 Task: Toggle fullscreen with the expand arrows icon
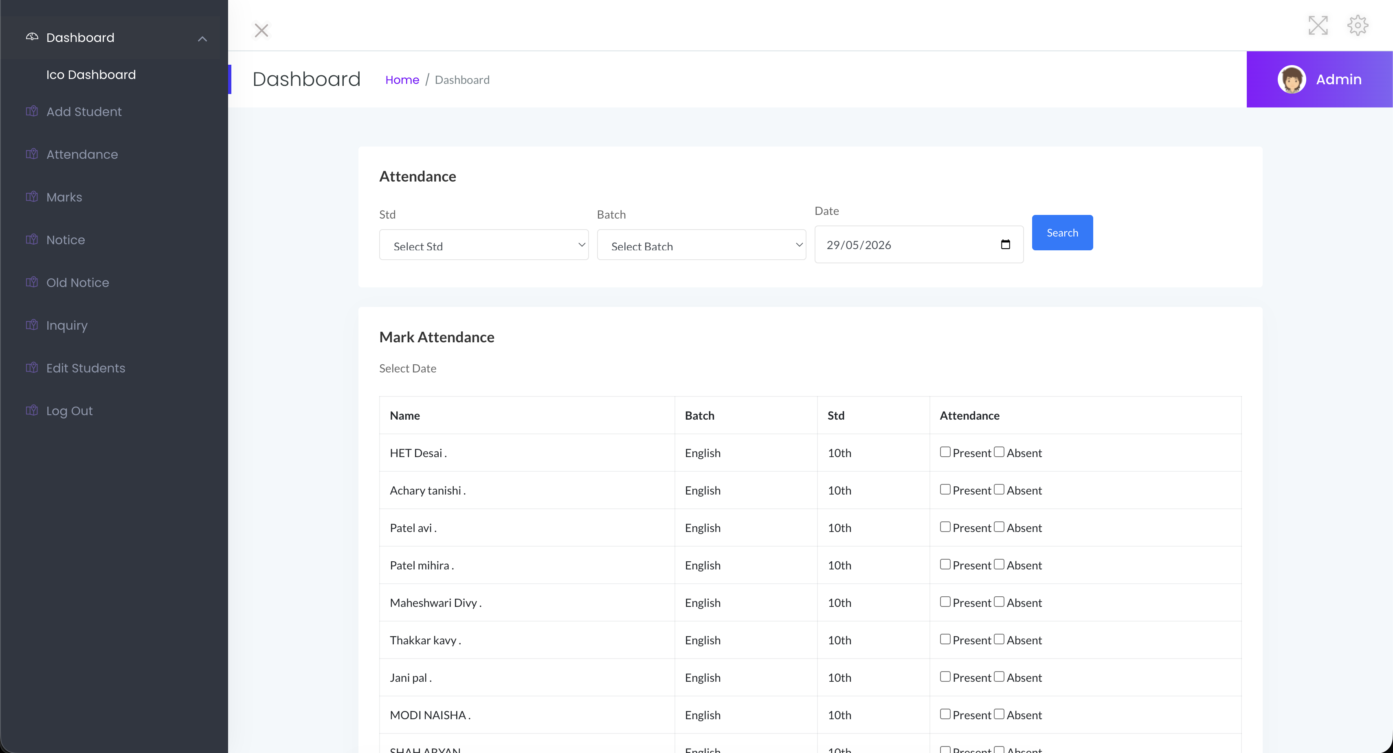tap(1318, 25)
